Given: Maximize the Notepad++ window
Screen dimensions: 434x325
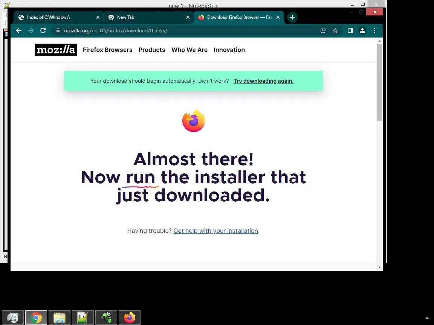Looking at the screenshot, I should (362, 4).
